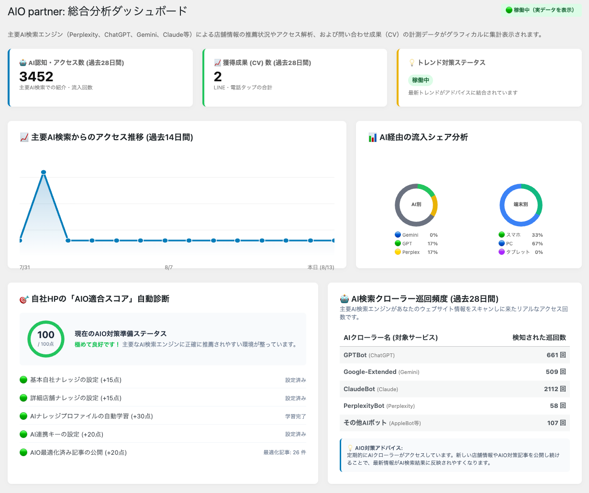Click the GPTBot (ChatGPT) table row
This screenshot has height=493, width=589.
tap(455, 355)
